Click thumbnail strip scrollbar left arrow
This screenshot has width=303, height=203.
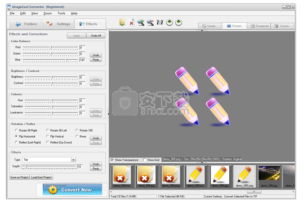point(111,192)
